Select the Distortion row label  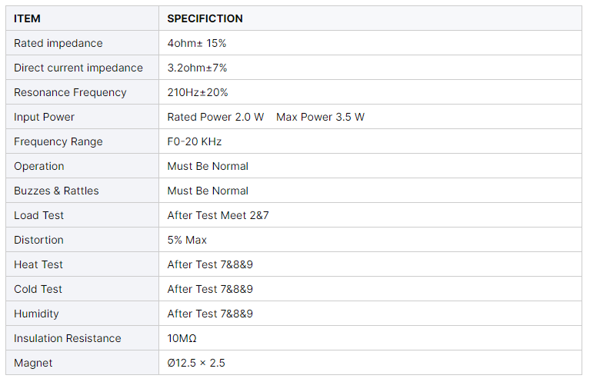38,240
